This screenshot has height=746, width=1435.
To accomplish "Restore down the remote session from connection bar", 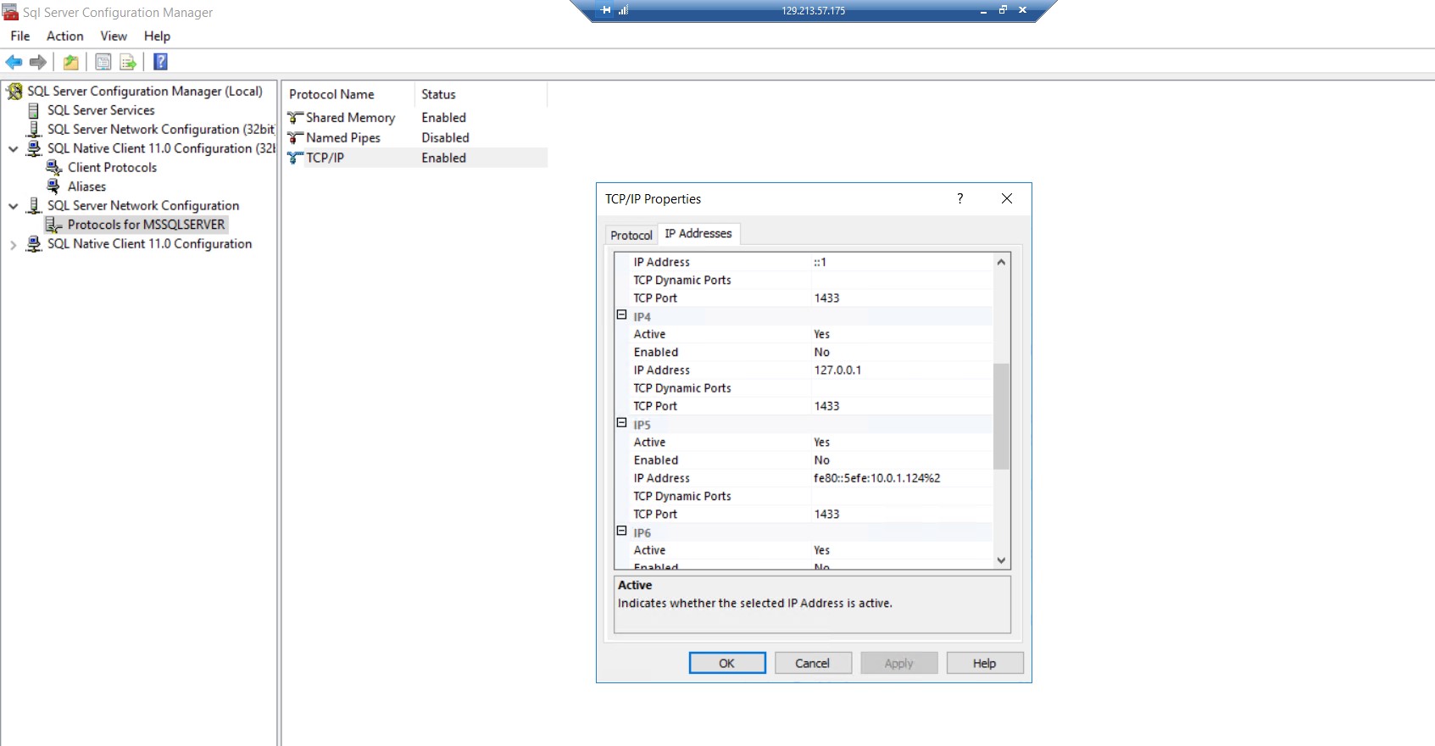I will point(1003,10).
